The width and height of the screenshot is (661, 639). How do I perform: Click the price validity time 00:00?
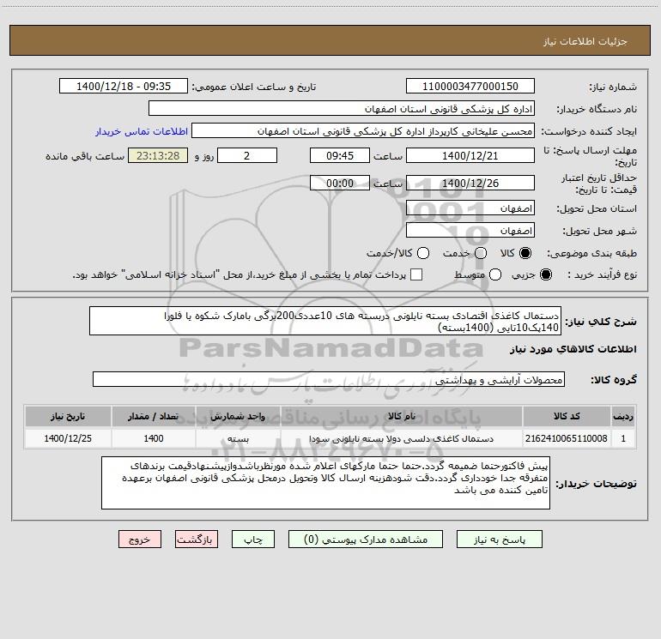click(x=340, y=183)
